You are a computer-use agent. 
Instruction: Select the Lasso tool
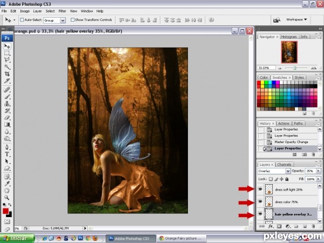7,60
